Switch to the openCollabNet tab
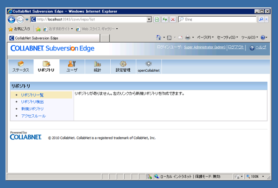Image resolution: width=278 pixels, height=188 pixels. [x=149, y=66]
